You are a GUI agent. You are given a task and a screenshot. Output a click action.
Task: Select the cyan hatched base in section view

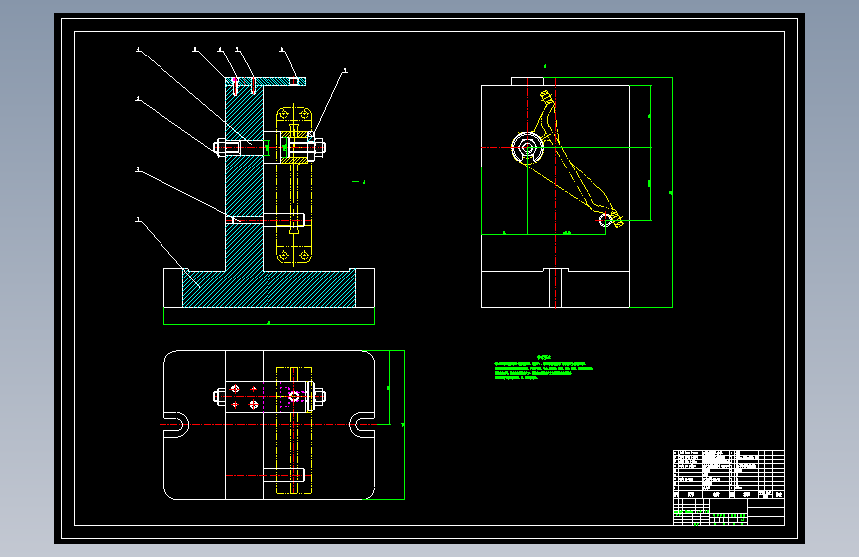coord(268,287)
